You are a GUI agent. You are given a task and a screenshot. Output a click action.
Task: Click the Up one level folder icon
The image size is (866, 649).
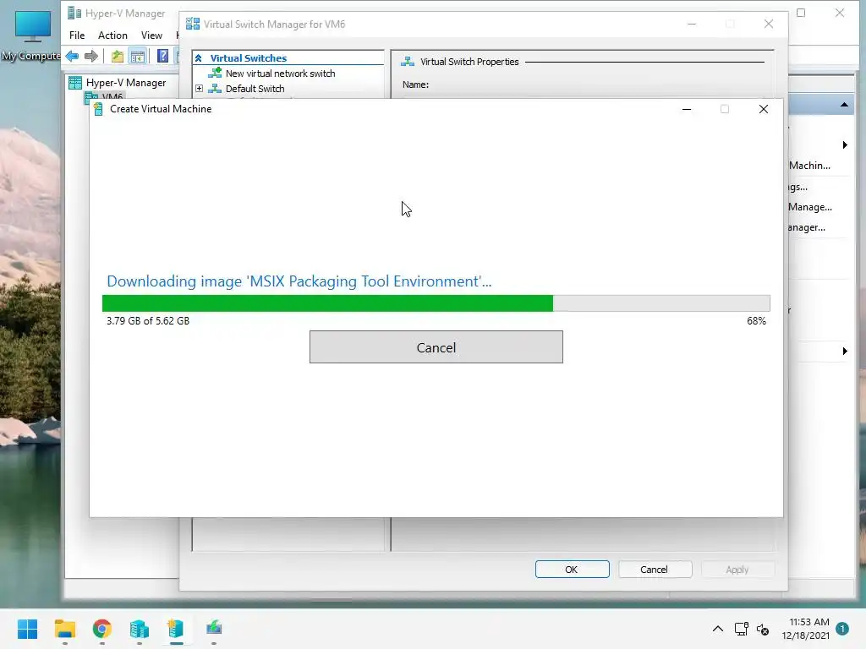[117, 56]
